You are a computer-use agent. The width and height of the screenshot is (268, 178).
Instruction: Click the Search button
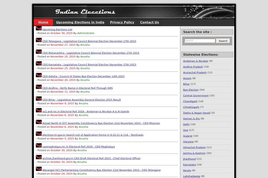223,41
